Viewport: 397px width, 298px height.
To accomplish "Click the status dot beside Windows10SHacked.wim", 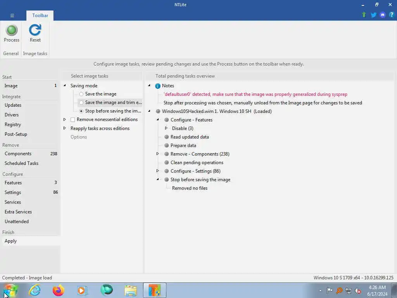I will [x=158, y=111].
